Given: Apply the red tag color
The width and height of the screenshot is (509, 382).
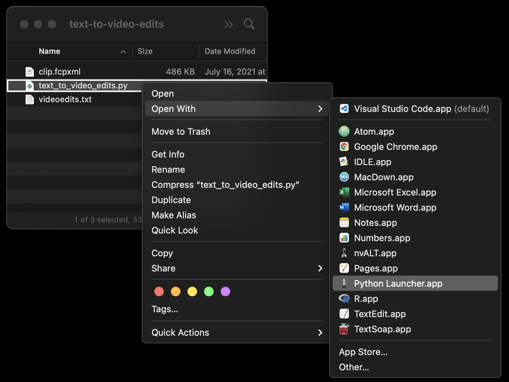Looking at the screenshot, I should pos(159,292).
